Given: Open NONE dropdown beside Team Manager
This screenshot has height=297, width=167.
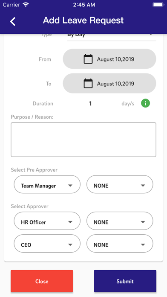Looking at the screenshot, I should pos(120,184).
